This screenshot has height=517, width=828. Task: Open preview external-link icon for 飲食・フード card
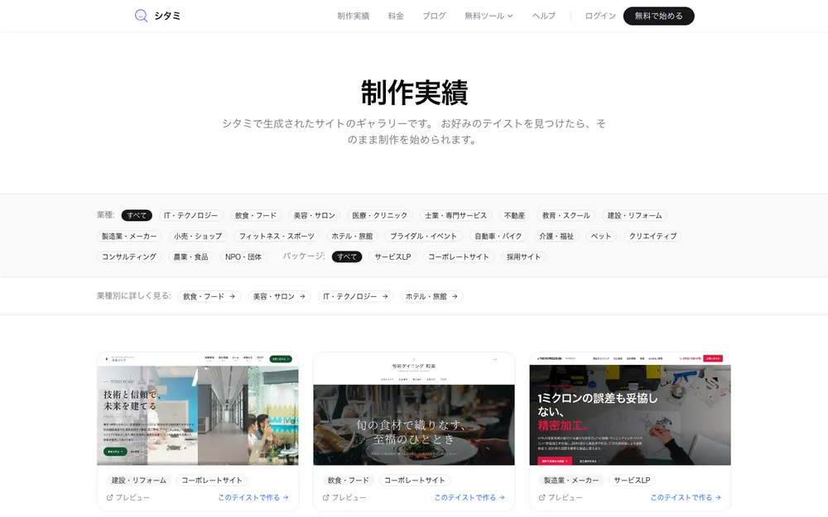pos(325,497)
